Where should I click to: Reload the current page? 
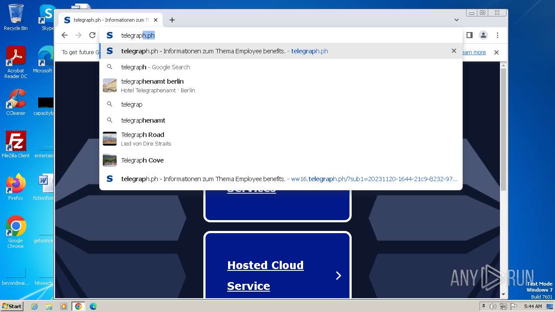pyautogui.click(x=92, y=35)
